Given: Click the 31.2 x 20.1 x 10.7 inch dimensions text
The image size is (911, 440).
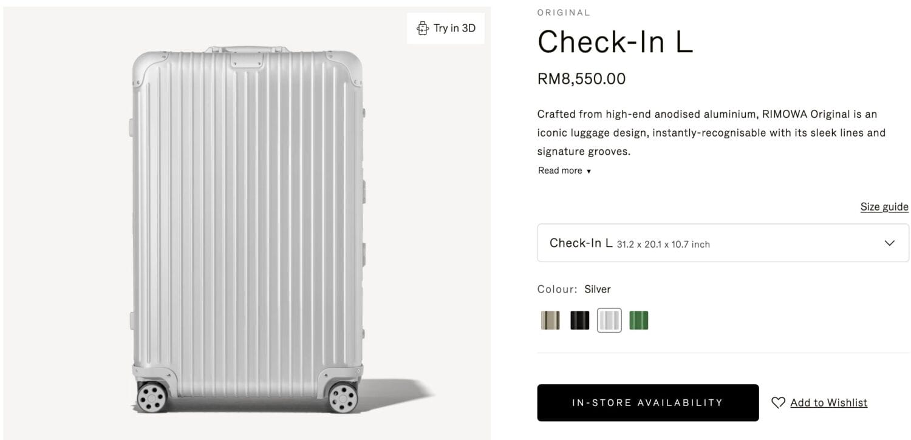Looking at the screenshot, I should [x=663, y=245].
